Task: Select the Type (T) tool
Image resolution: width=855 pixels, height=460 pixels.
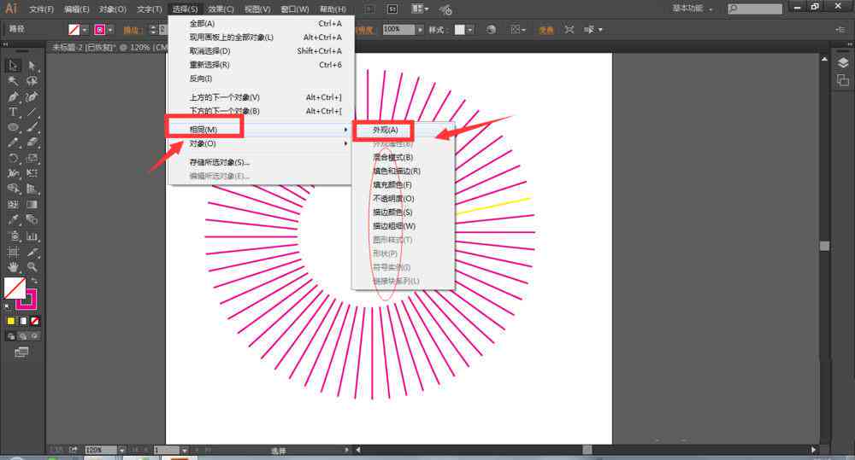Action: click(x=13, y=112)
